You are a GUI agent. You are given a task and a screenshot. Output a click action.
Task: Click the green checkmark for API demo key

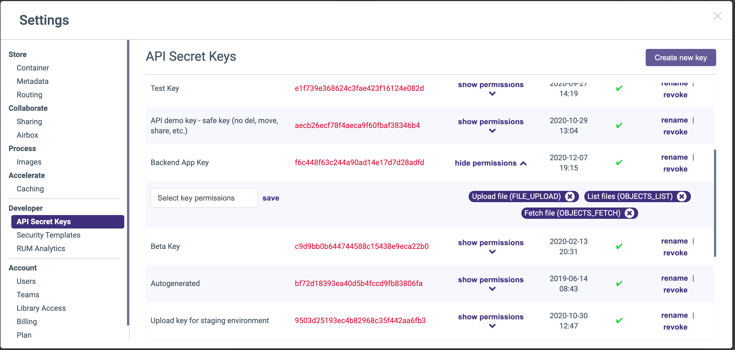[619, 126]
